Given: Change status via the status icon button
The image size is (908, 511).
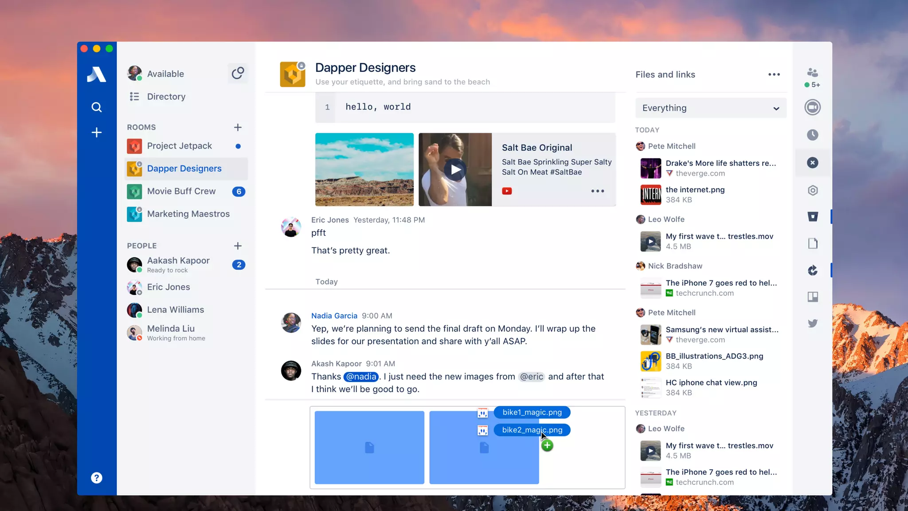Looking at the screenshot, I should pyautogui.click(x=238, y=73).
